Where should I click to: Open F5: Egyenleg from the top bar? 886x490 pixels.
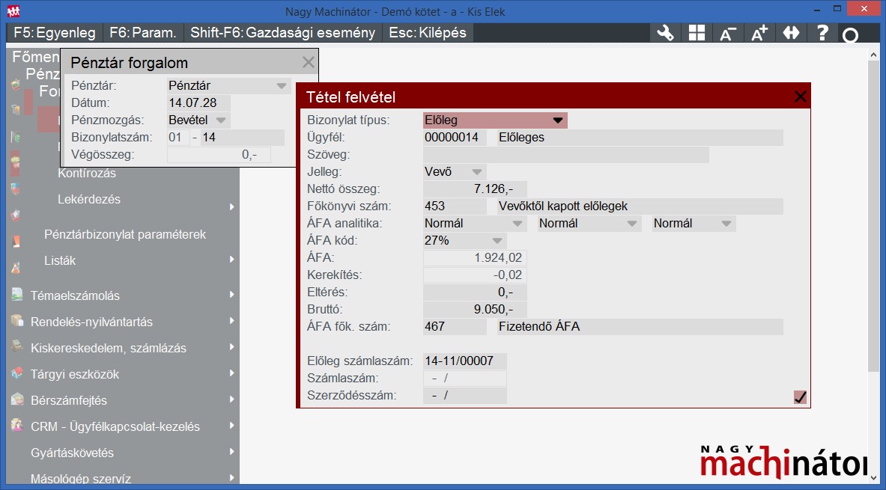(x=55, y=33)
